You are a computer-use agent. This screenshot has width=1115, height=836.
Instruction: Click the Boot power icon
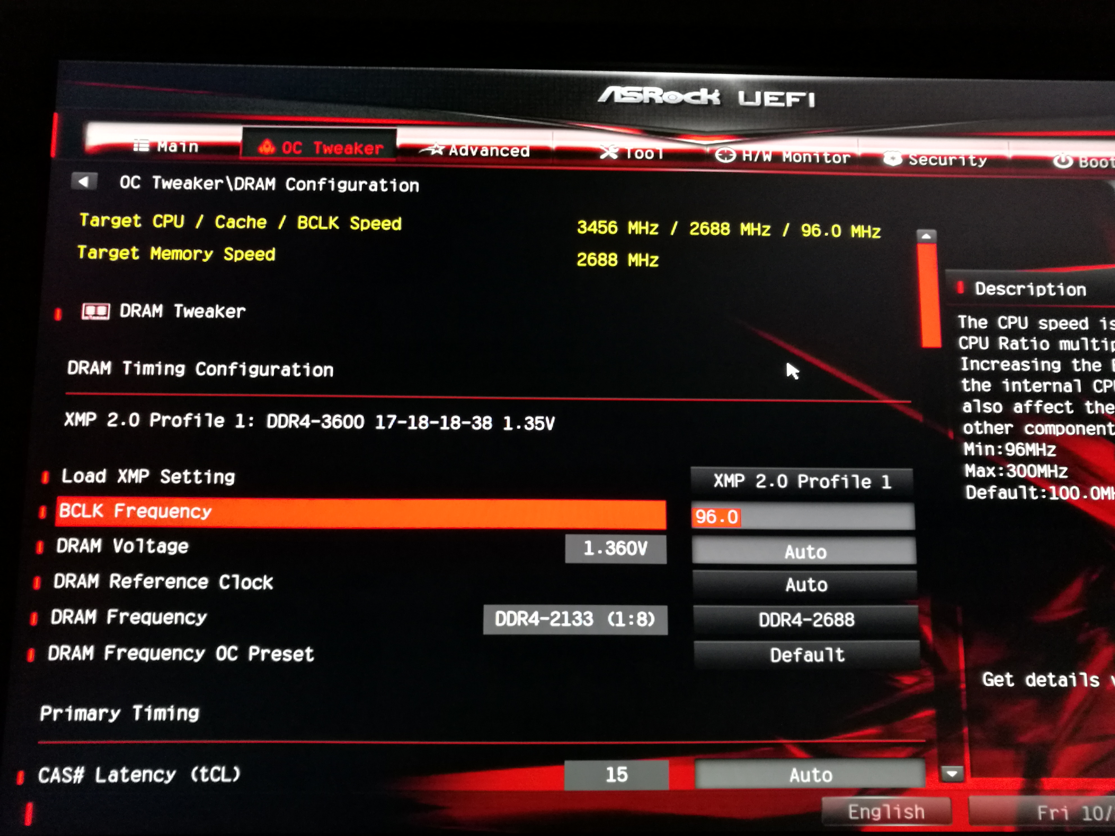click(1062, 161)
